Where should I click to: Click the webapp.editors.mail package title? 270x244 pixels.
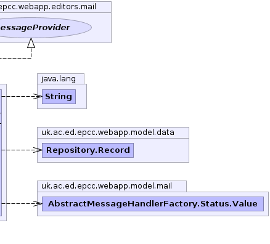tap(47, 7)
